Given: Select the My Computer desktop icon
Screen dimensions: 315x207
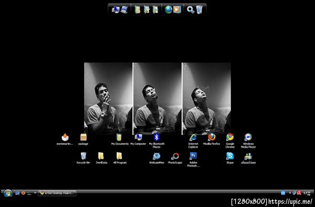Looking at the screenshot, I should 138,139.
